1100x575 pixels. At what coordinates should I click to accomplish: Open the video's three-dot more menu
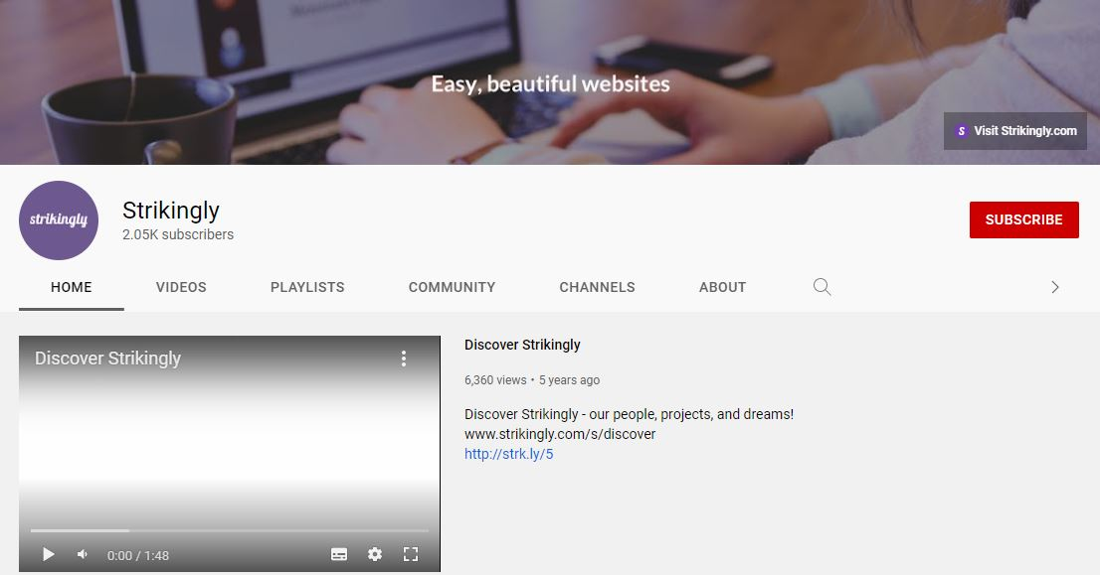tap(404, 359)
